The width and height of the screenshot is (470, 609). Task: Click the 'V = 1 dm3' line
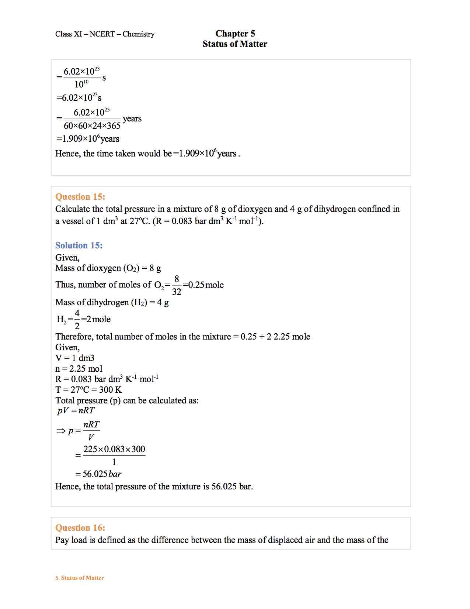75,358
